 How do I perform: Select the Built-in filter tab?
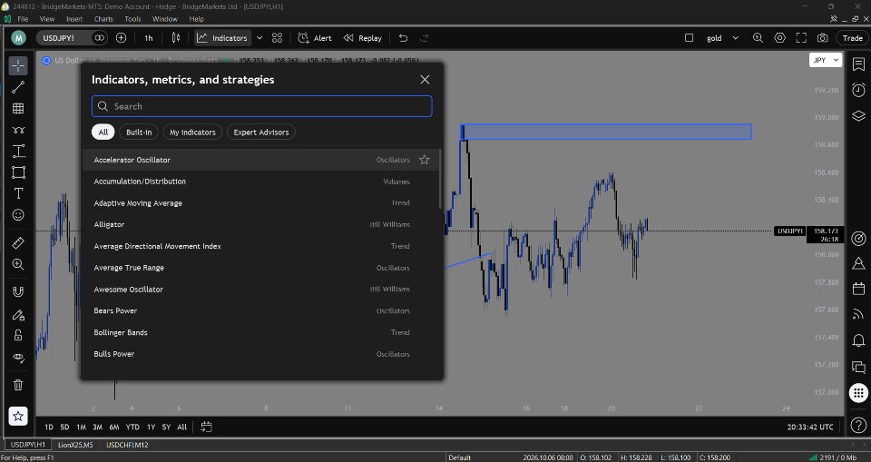[x=139, y=133]
